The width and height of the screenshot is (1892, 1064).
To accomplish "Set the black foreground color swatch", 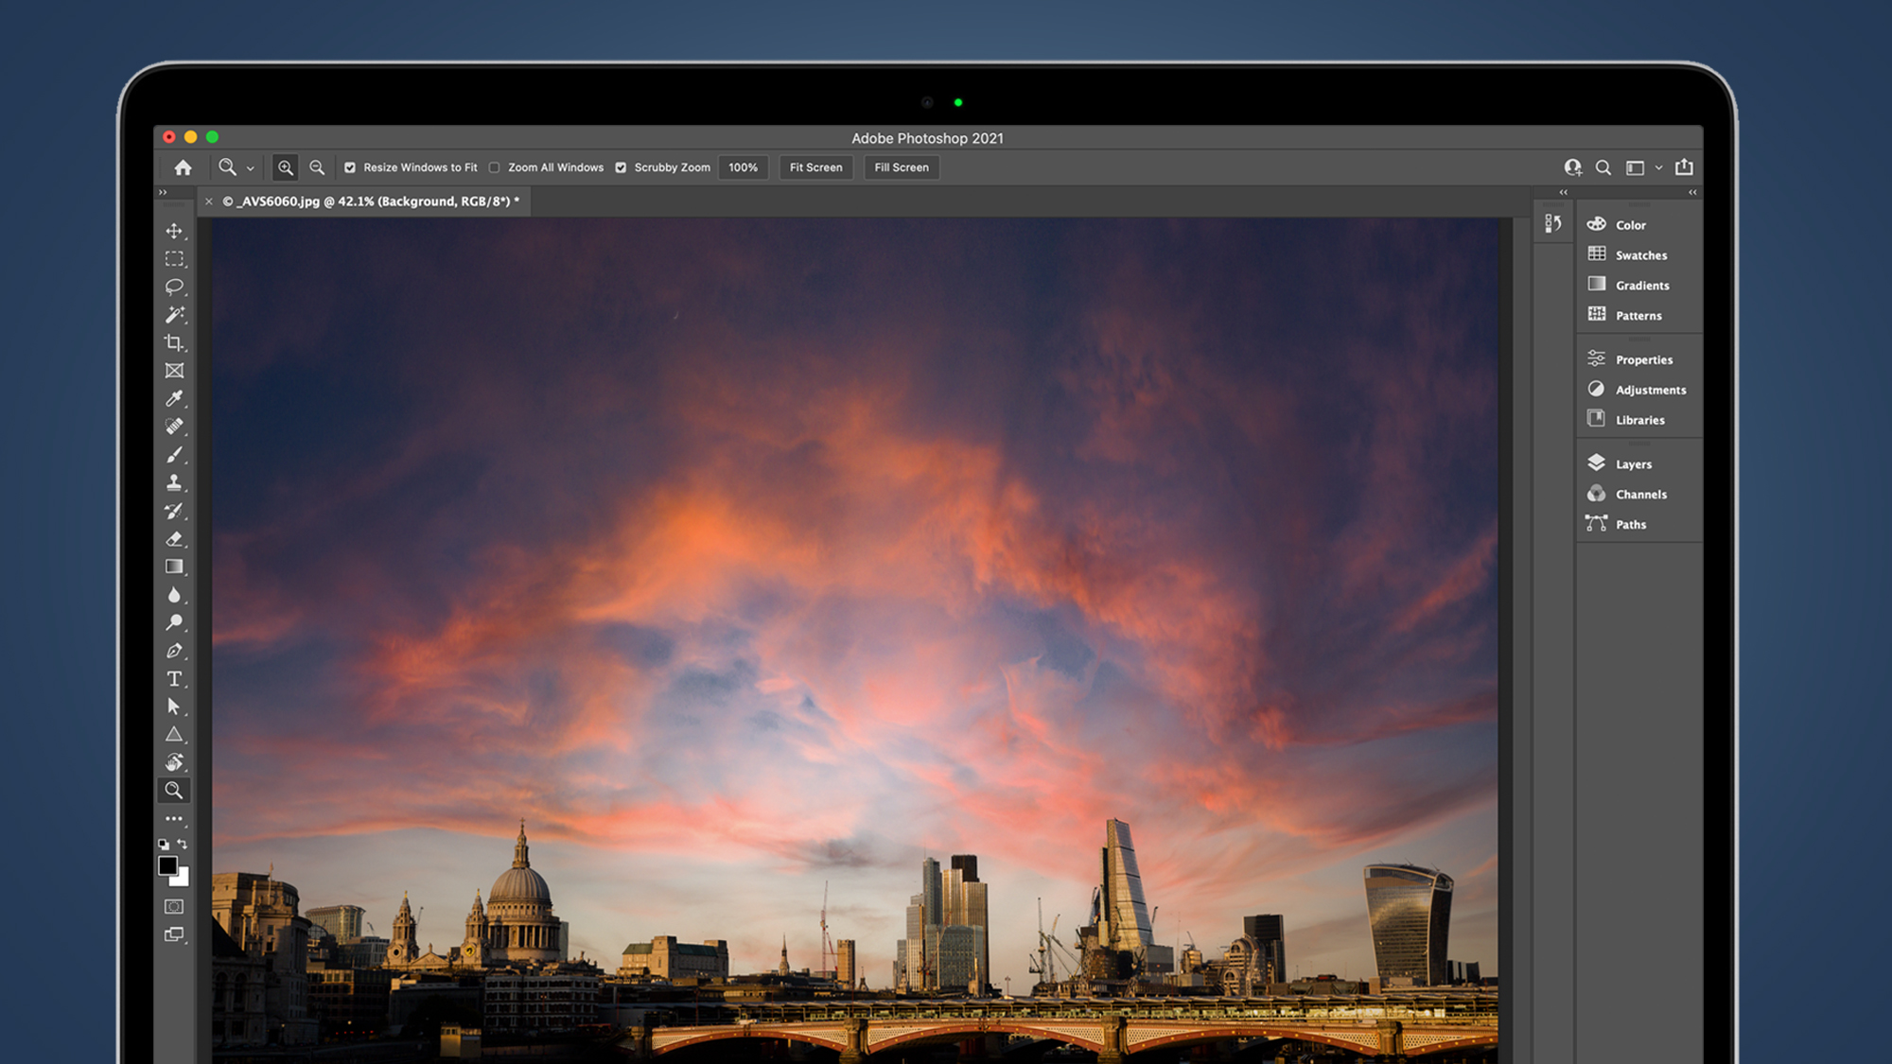I will coord(167,865).
